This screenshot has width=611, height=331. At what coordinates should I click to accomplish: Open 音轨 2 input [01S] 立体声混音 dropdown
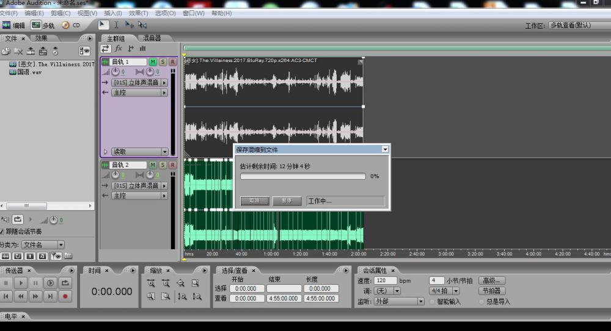click(x=140, y=185)
